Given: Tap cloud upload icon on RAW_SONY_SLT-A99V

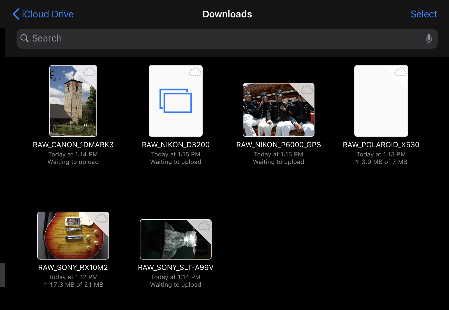Looking at the screenshot, I should 204,226.
